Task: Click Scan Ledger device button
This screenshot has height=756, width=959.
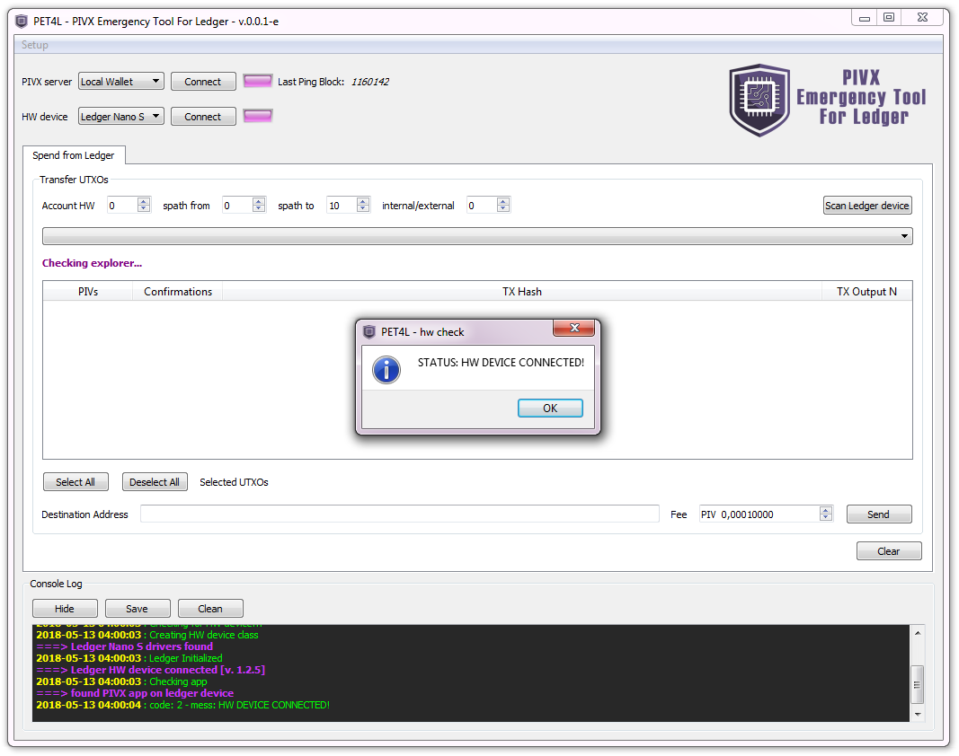Action: point(866,206)
